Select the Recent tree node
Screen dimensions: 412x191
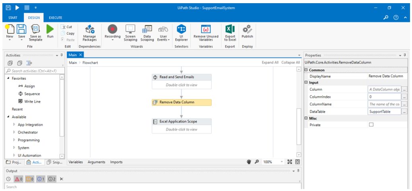coord(17,109)
